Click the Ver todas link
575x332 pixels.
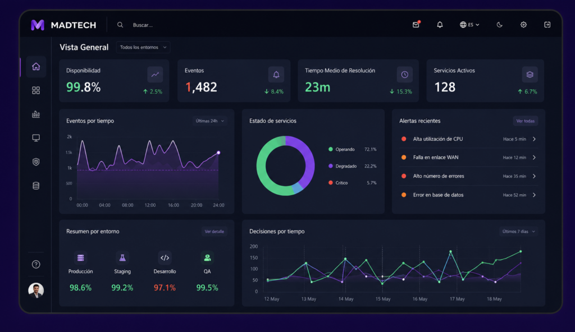point(525,121)
